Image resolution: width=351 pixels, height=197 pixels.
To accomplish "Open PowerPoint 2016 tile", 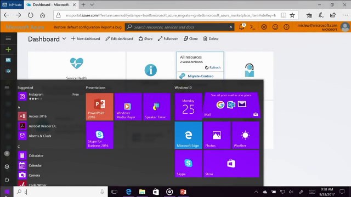I will [x=100, y=107].
